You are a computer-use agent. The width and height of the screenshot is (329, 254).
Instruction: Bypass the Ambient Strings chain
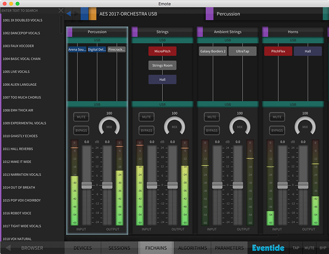pyautogui.click(x=212, y=130)
